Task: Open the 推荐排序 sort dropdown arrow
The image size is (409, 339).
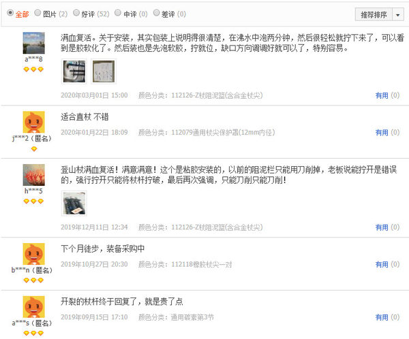Action: (x=398, y=14)
